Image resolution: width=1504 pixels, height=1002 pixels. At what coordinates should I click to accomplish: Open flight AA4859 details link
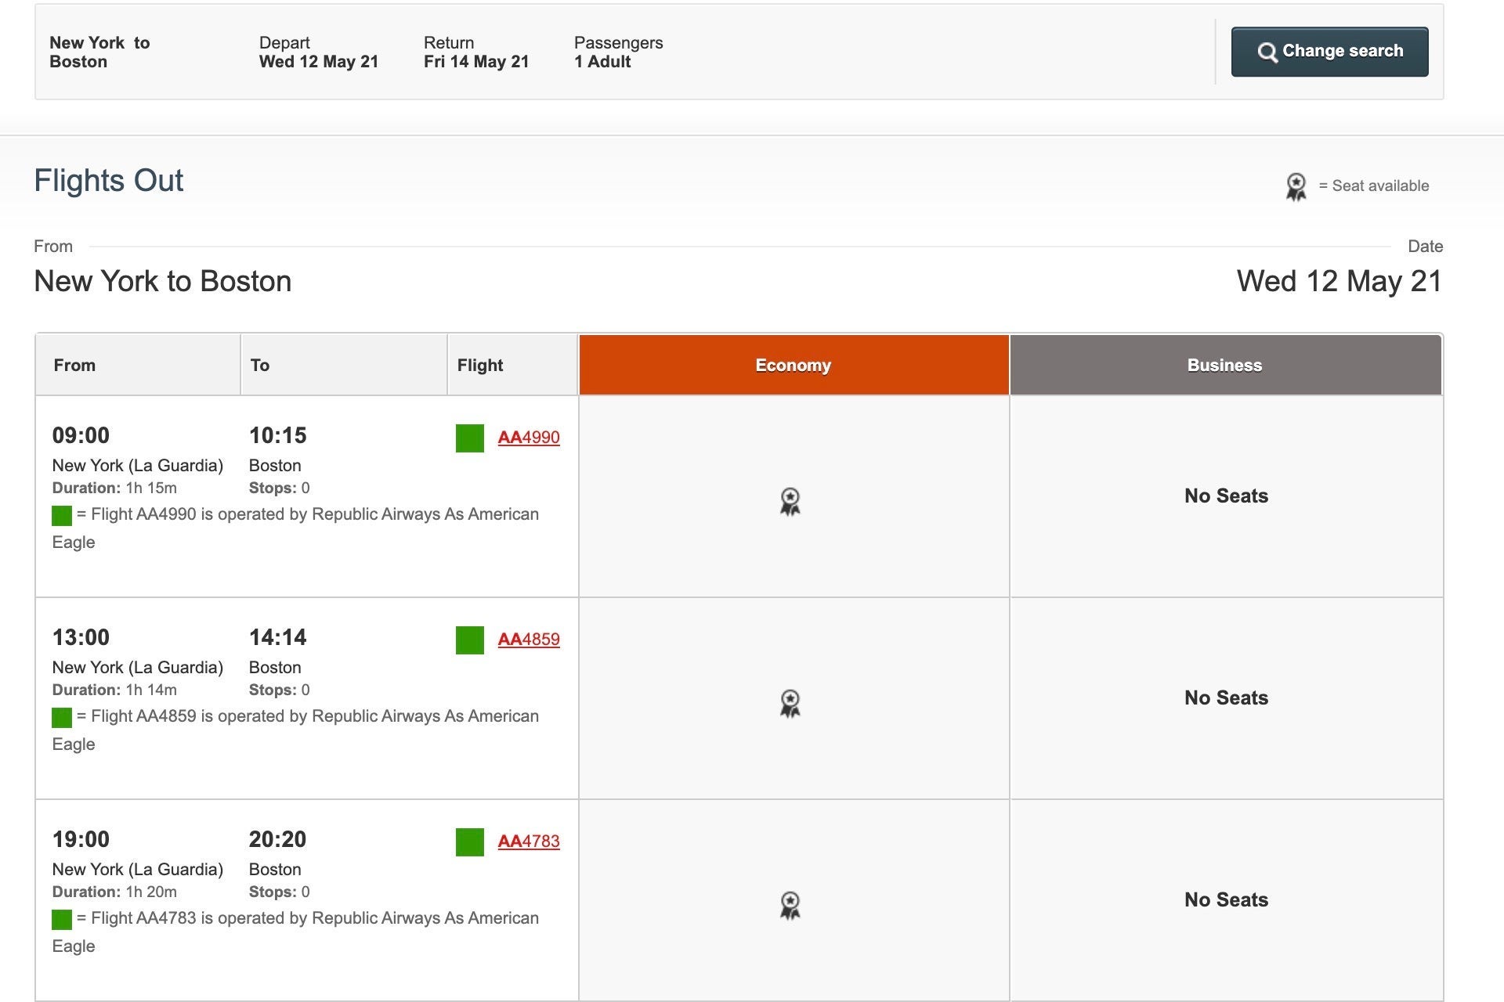(x=528, y=640)
